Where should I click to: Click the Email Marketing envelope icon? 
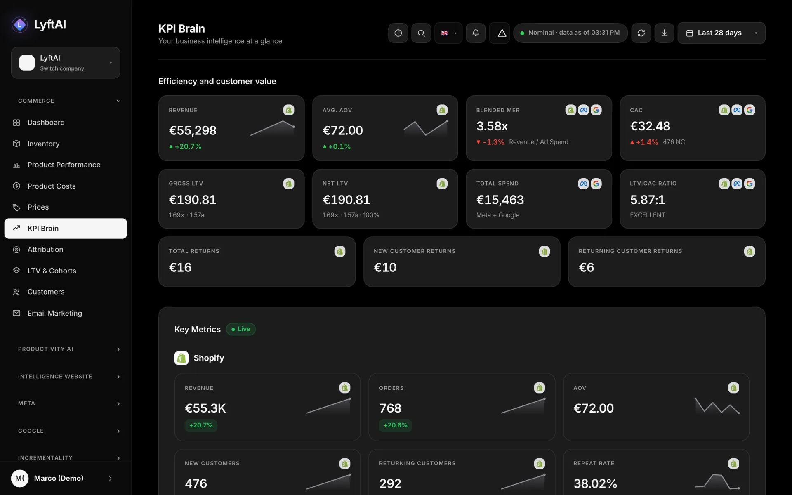pos(16,313)
